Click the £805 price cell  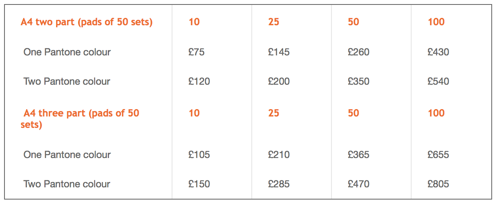pyautogui.click(x=438, y=184)
